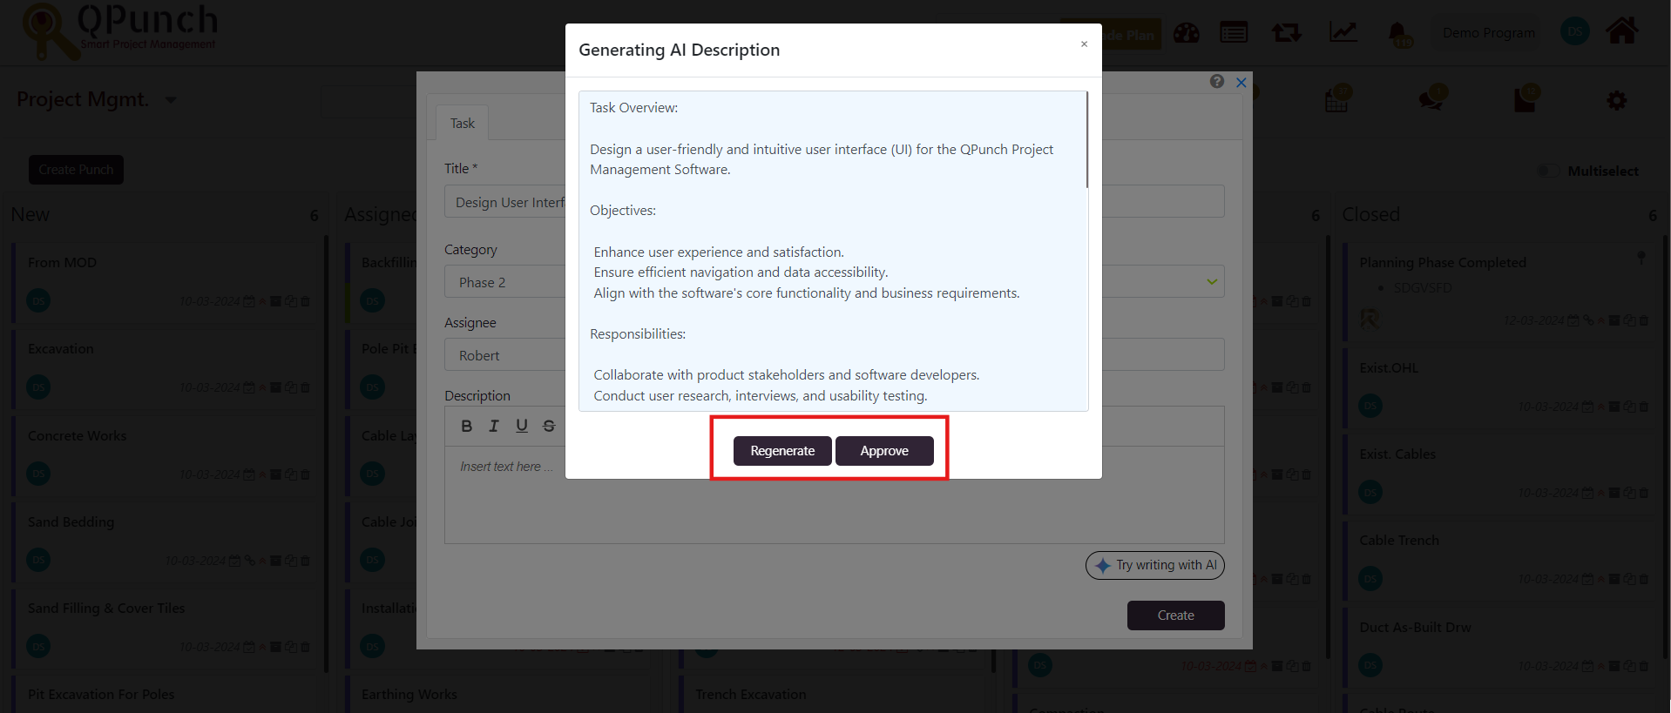Close the Generating AI Description dialog
Viewport: 1671px width, 713px height.
coord(1084,44)
